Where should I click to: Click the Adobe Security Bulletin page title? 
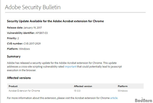(x=33, y=7)
